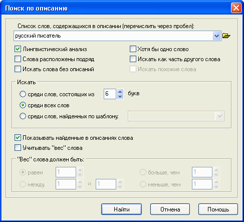Enable Хотя бы одно слово checkbox
This screenshot has height=222, width=244.
tap(133, 49)
